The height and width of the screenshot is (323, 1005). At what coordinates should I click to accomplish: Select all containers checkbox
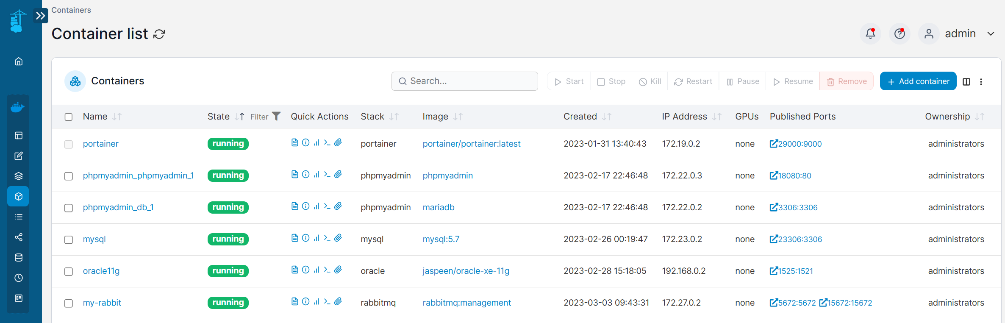click(x=69, y=117)
